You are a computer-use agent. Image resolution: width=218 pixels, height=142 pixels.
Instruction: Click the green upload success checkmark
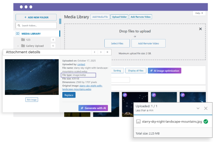206,121
